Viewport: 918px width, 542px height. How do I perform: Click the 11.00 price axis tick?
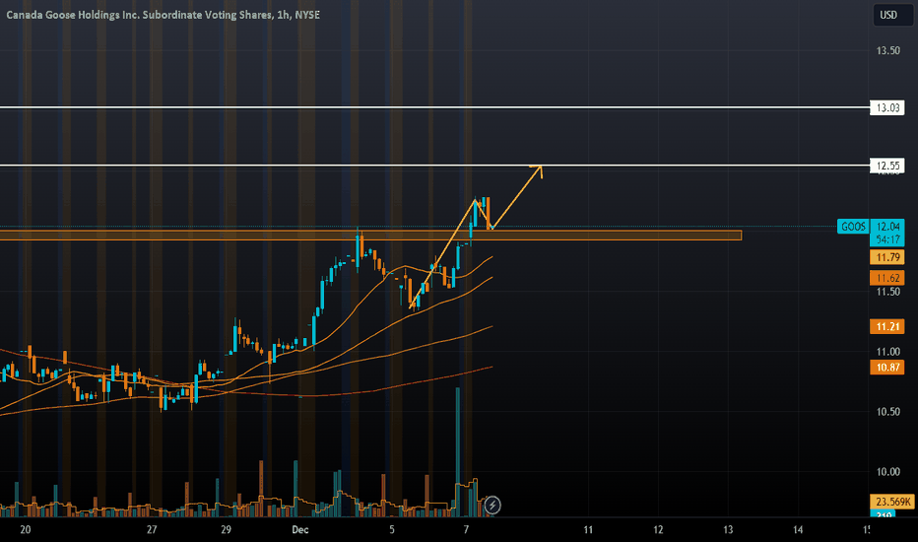887,352
